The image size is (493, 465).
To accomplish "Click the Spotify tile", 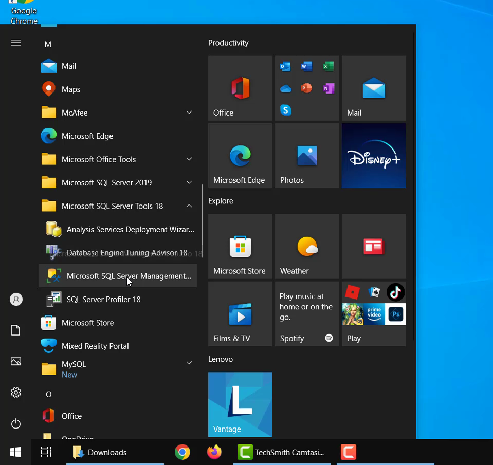I will pyautogui.click(x=307, y=313).
